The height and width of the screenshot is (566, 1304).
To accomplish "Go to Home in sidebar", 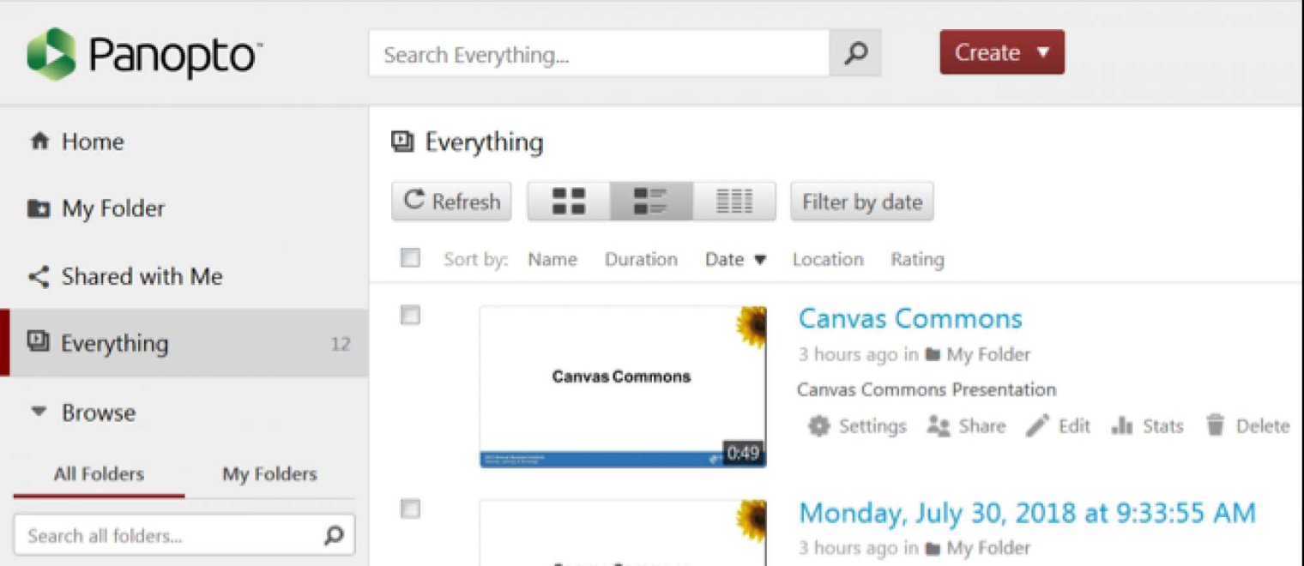I will [x=76, y=141].
